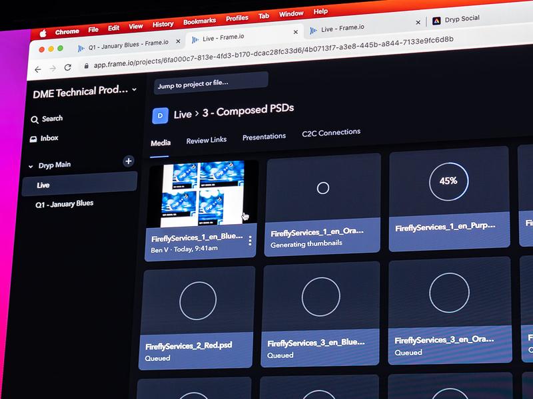Click the Live breadcrumb link
The image size is (533, 399).
(x=182, y=114)
